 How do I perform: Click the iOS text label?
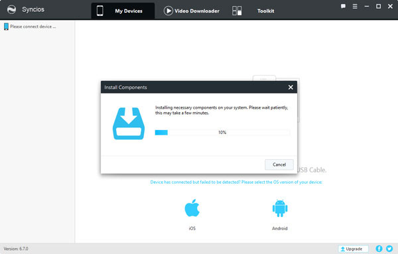tap(192, 228)
